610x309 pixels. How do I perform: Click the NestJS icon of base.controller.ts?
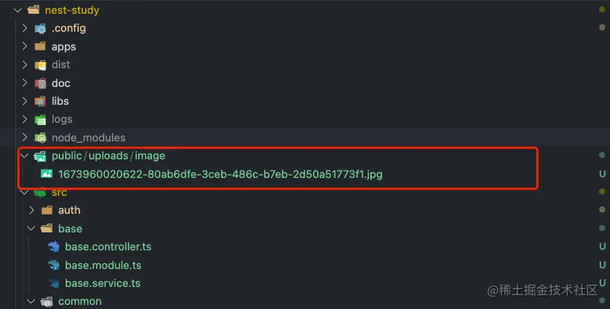click(54, 246)
